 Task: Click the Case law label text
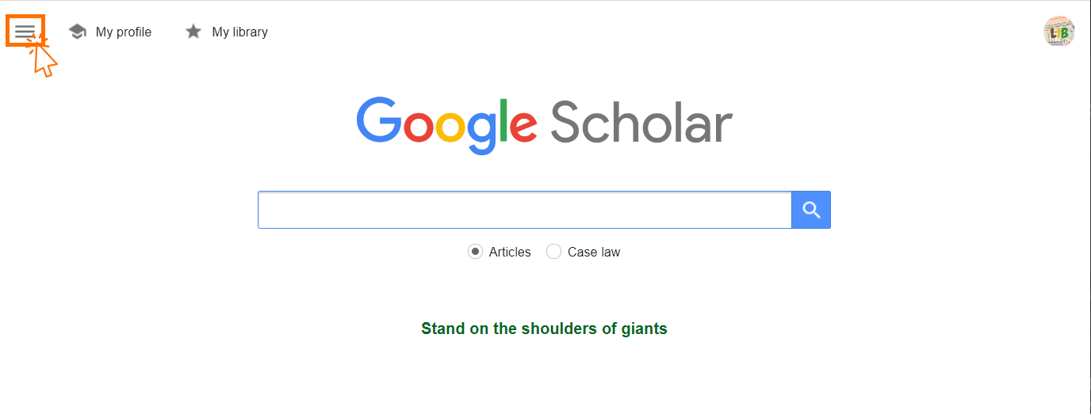tap(594, 252)
